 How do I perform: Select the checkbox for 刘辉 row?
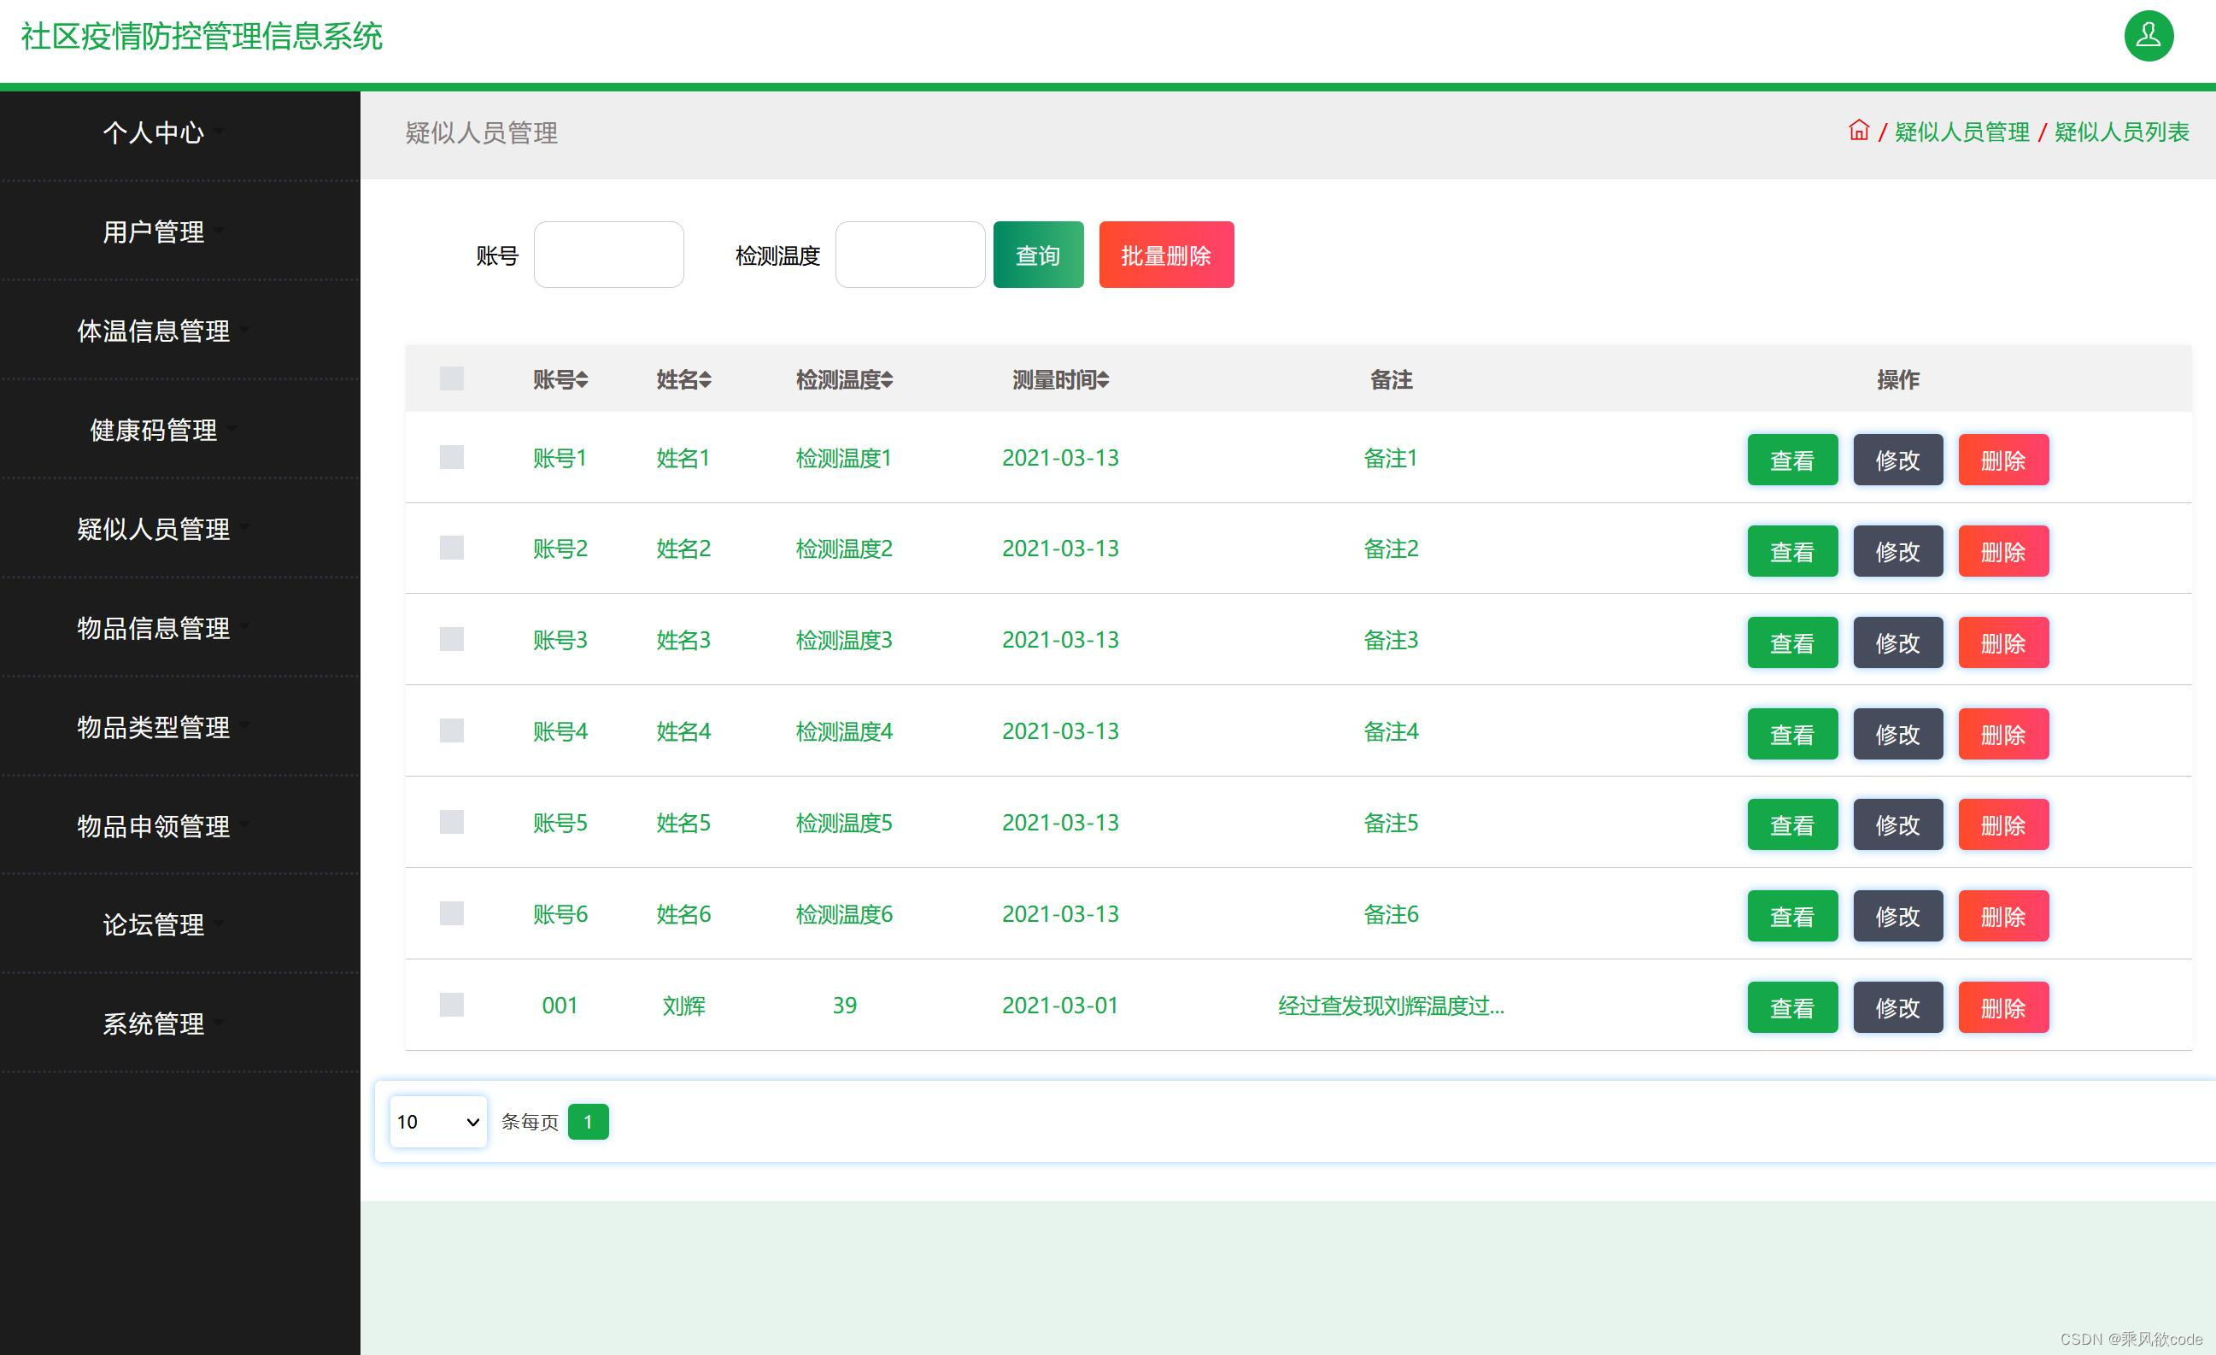pos(451,1005)
